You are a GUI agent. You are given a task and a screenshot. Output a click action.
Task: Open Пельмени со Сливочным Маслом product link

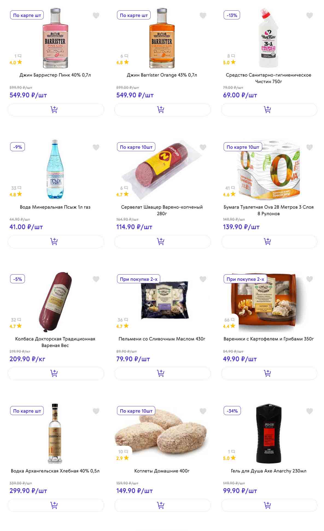click(x=162, y=339)
